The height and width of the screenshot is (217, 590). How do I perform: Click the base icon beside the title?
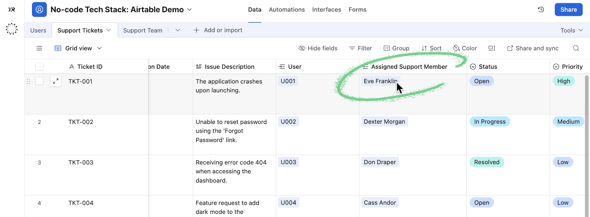[39, 10]
